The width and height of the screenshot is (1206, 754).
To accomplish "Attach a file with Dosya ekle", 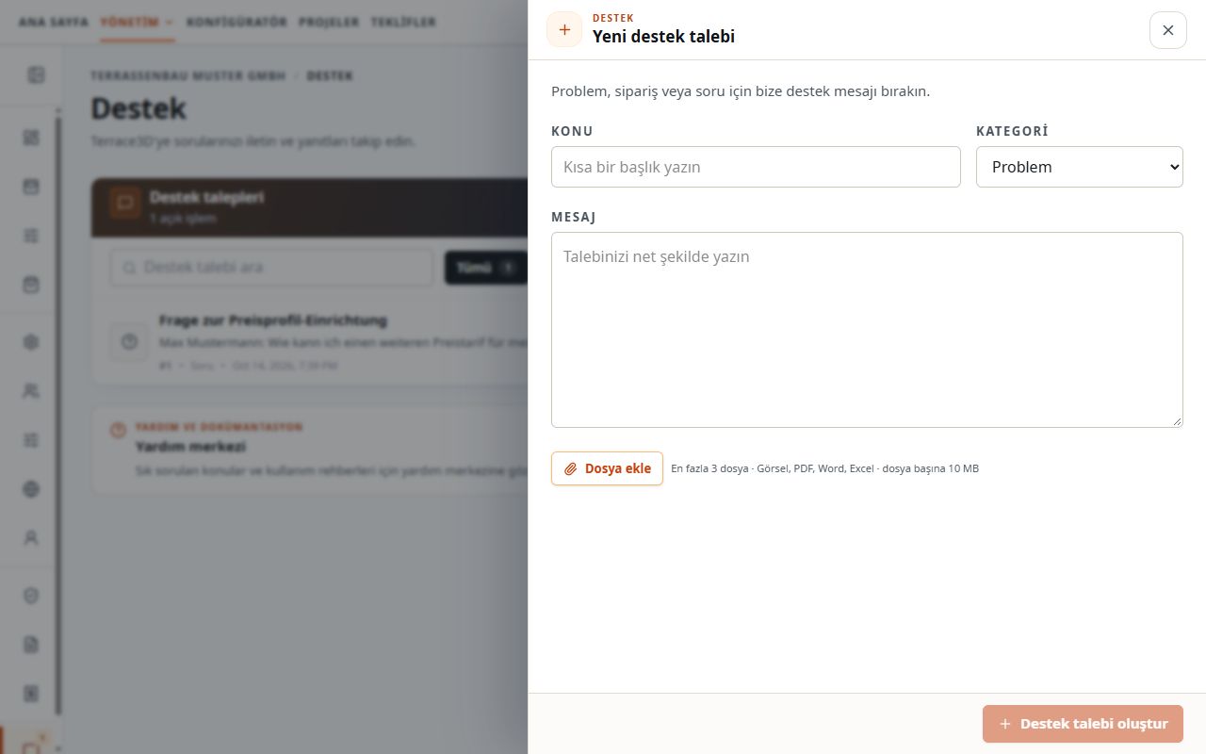I will (x=607, y=468).
